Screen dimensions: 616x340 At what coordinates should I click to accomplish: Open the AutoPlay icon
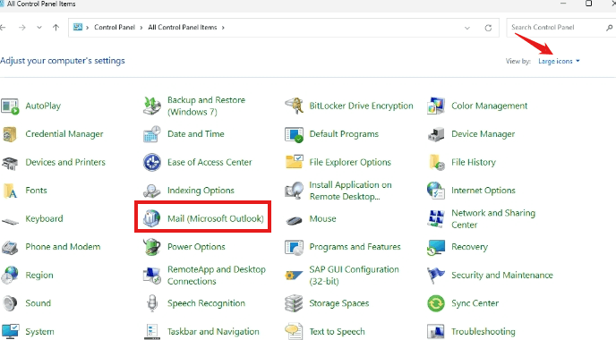point(10,106)
